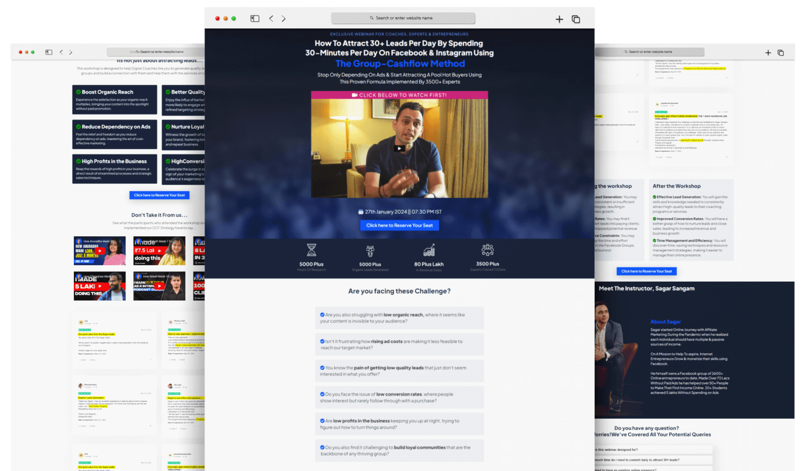Go back in the front browser window

(271, 19)
